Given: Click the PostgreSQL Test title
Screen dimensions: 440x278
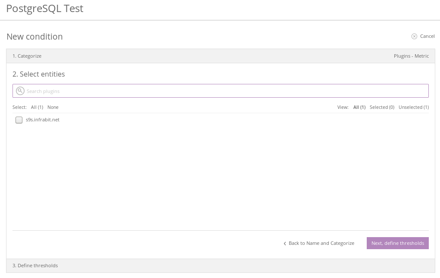Looking at the screenshot, I should coord(45,9).
